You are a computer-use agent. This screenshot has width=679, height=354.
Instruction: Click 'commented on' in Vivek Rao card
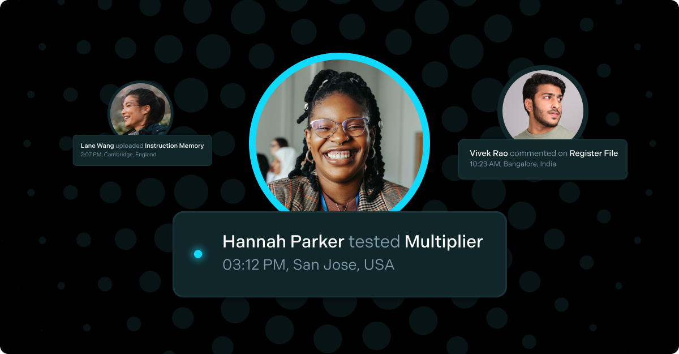coord(539,153)
